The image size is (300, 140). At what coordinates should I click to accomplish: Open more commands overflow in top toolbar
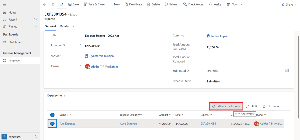pyautogui.click(x=250, y=4)
